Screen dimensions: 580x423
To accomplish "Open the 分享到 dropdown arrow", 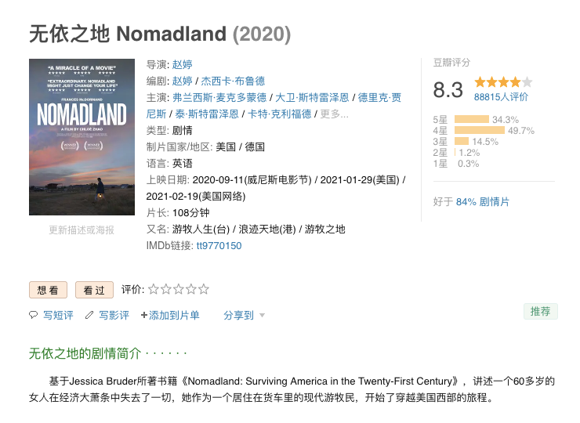I will coord(262,316).
